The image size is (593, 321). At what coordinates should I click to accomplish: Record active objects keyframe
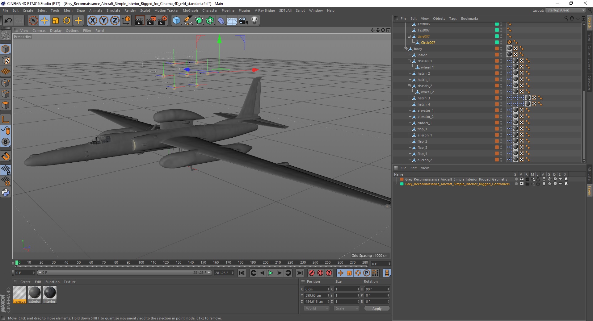311,273
